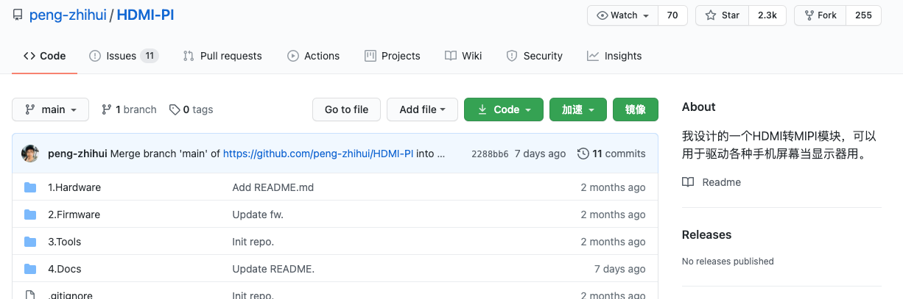This screenshot has height=299, width=903.
Task: Expand truncated commit message ellipsis
Action: coord(441,154)
